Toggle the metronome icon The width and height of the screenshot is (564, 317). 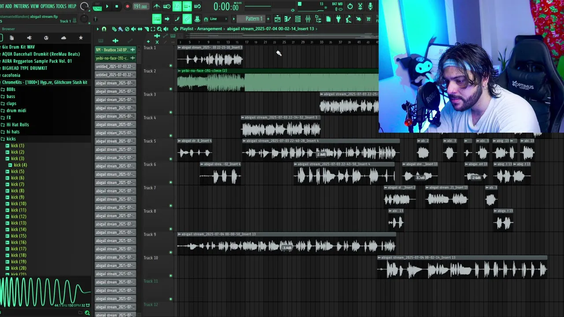tap(156, 6)
